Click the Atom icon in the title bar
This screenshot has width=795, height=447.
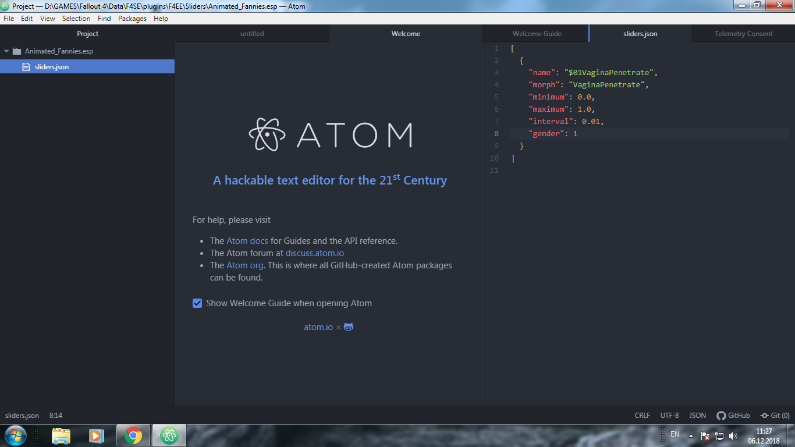(x=5, y=6)
